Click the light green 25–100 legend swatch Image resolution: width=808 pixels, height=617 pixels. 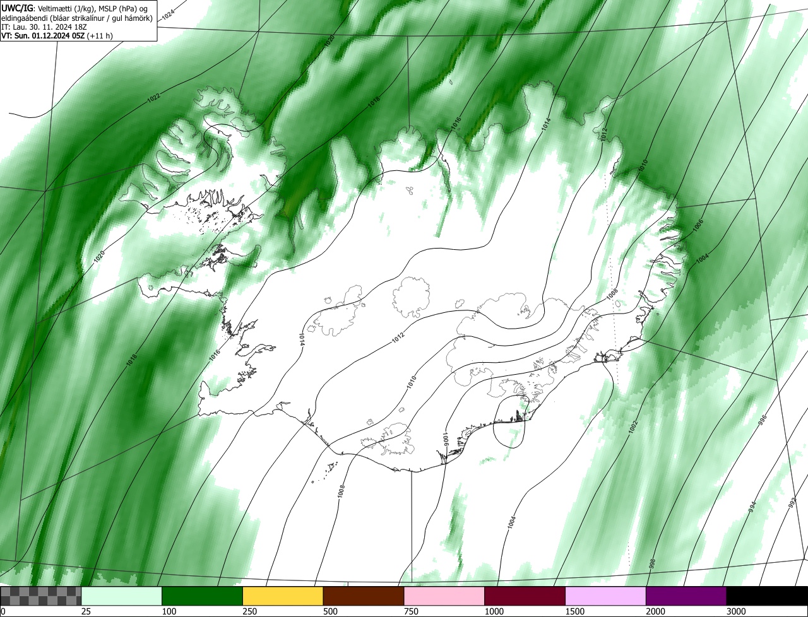122,596
